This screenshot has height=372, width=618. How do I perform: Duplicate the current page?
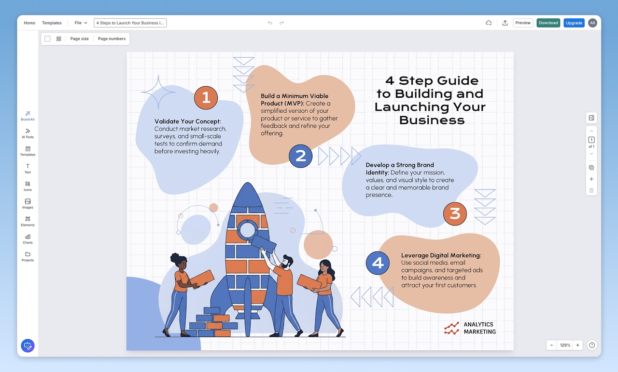pyautogui.click(x=591, y=167)
